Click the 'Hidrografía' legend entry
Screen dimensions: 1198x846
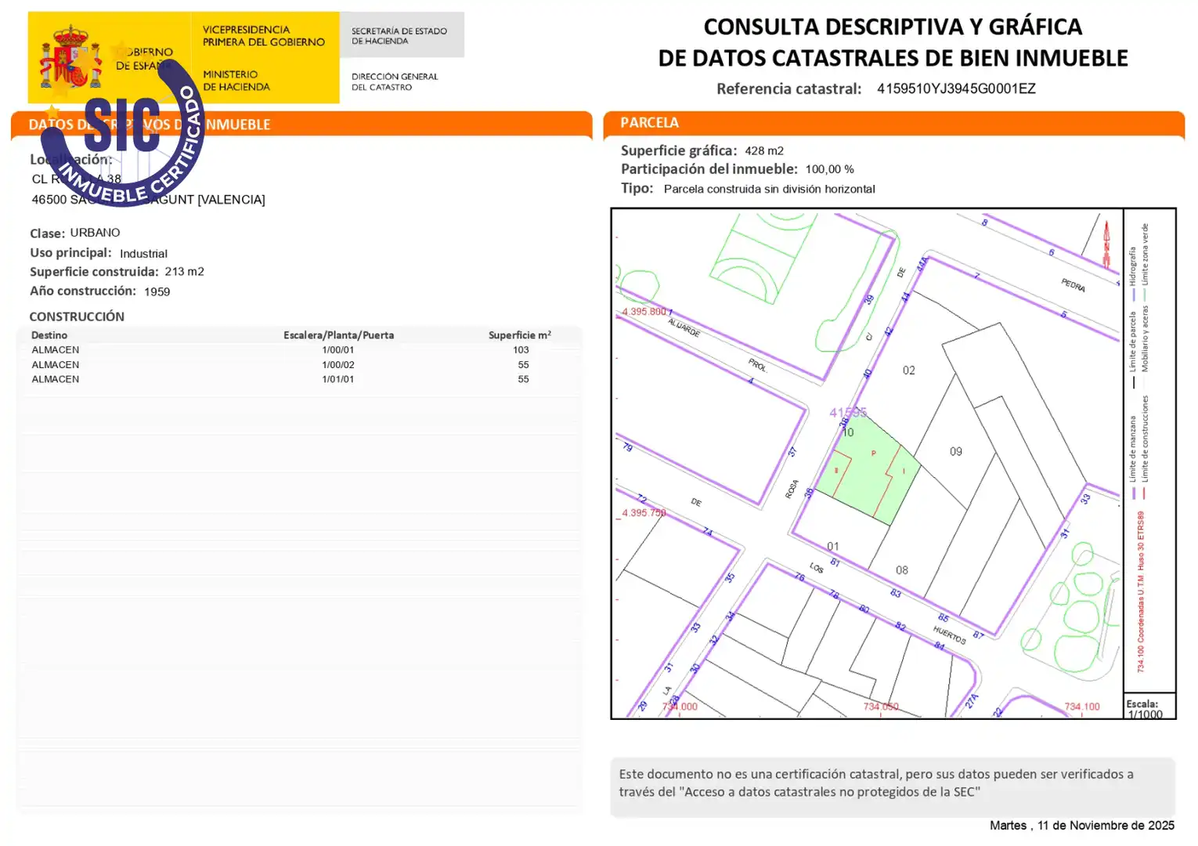coord(1132,274)
